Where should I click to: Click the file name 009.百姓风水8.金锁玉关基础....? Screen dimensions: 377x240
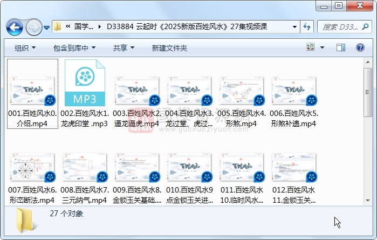pyautogui.click(x=137, y=195)
